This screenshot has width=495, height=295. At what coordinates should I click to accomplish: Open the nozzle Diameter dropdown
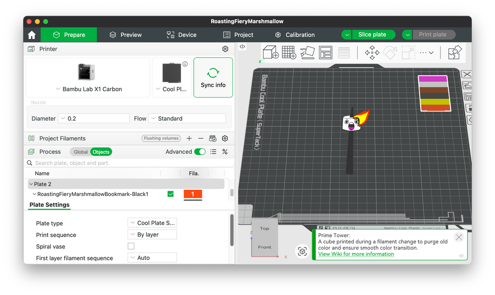(94, 118)
